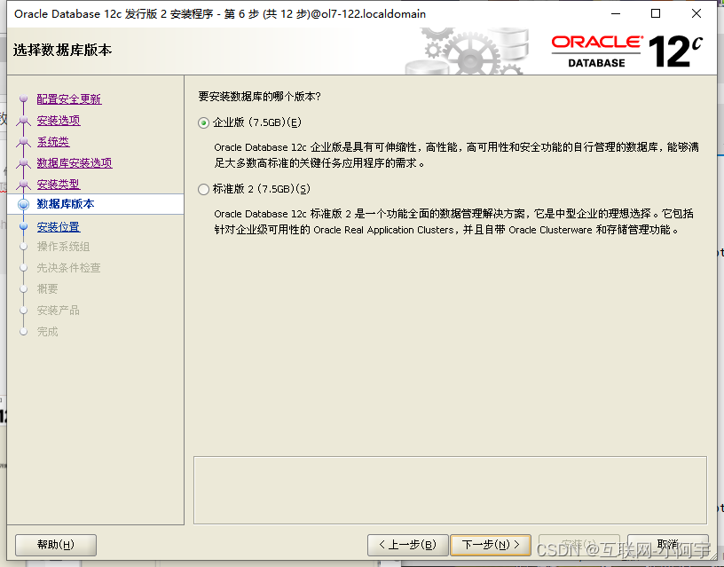This screenshot has width=724, height=567.
Task: Select the 标准版 2 (7.5GB) radio button
Action: [204, 189]
